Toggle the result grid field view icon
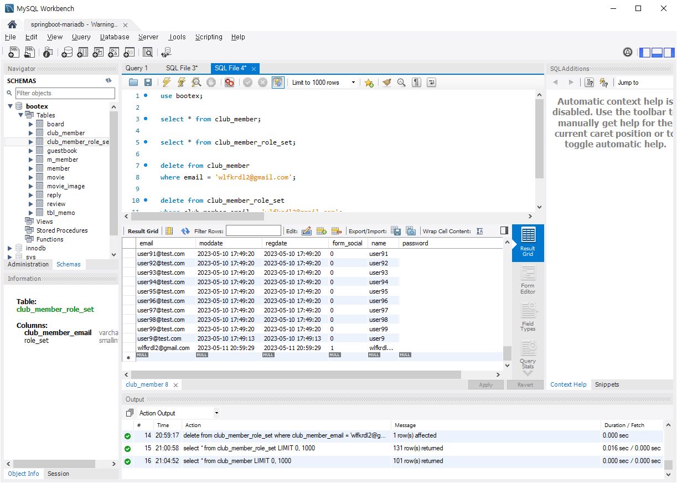 pyautogui.click(x=169, y=231)
